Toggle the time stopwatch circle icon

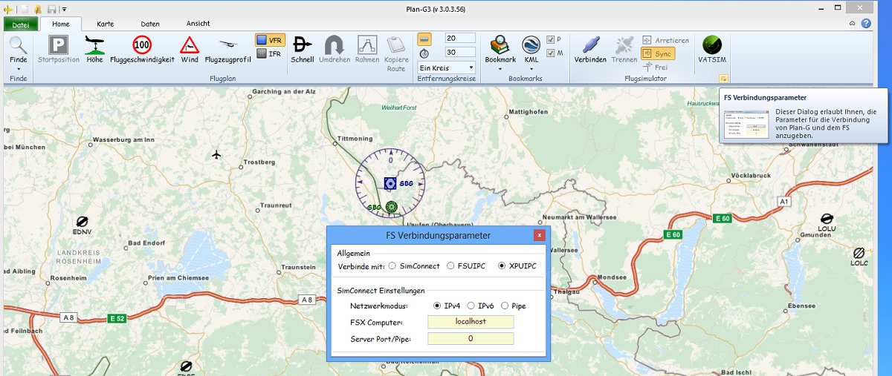[424, 53]
